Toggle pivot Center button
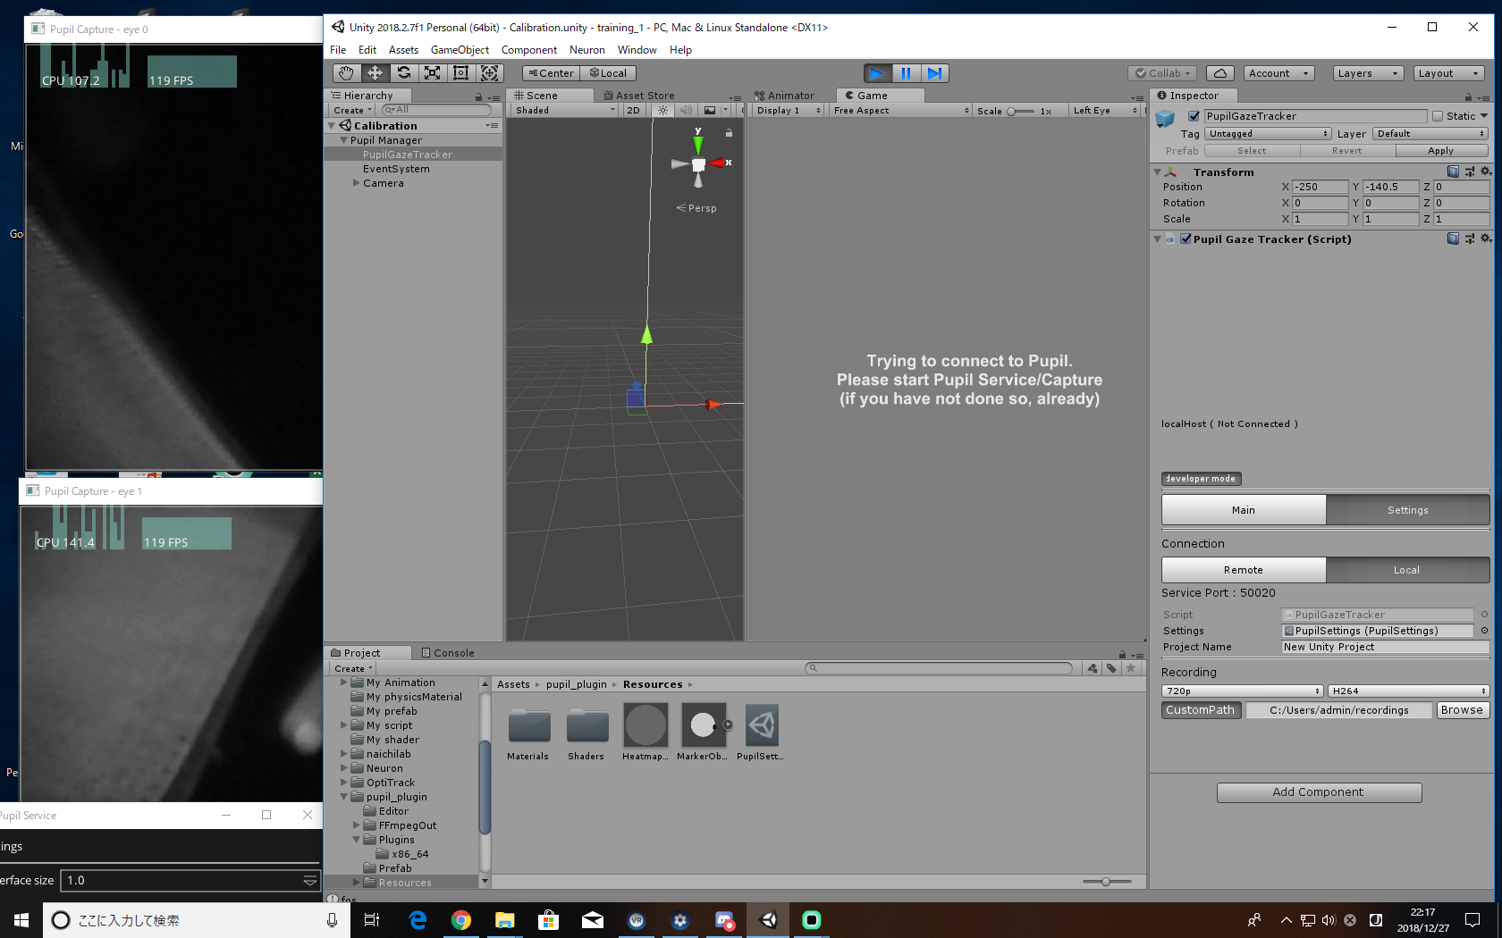Screen dimensions: 1502x938 551,73
